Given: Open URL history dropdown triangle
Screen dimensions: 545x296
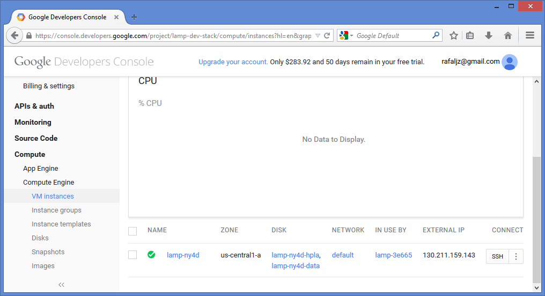Looking at the screenshot, I should pos(318,35).
